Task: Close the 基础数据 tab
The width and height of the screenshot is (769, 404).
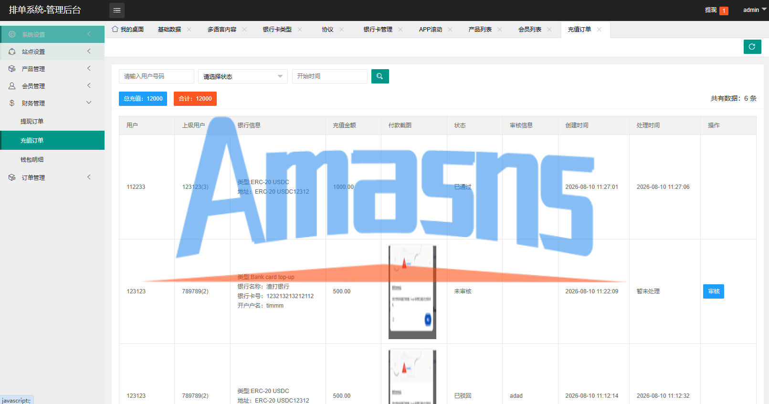Action: tap(189, 30)
